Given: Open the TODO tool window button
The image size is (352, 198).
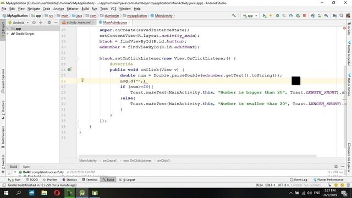Looking at the screenshot, I should pyautogui.click(x=32, y=180).
